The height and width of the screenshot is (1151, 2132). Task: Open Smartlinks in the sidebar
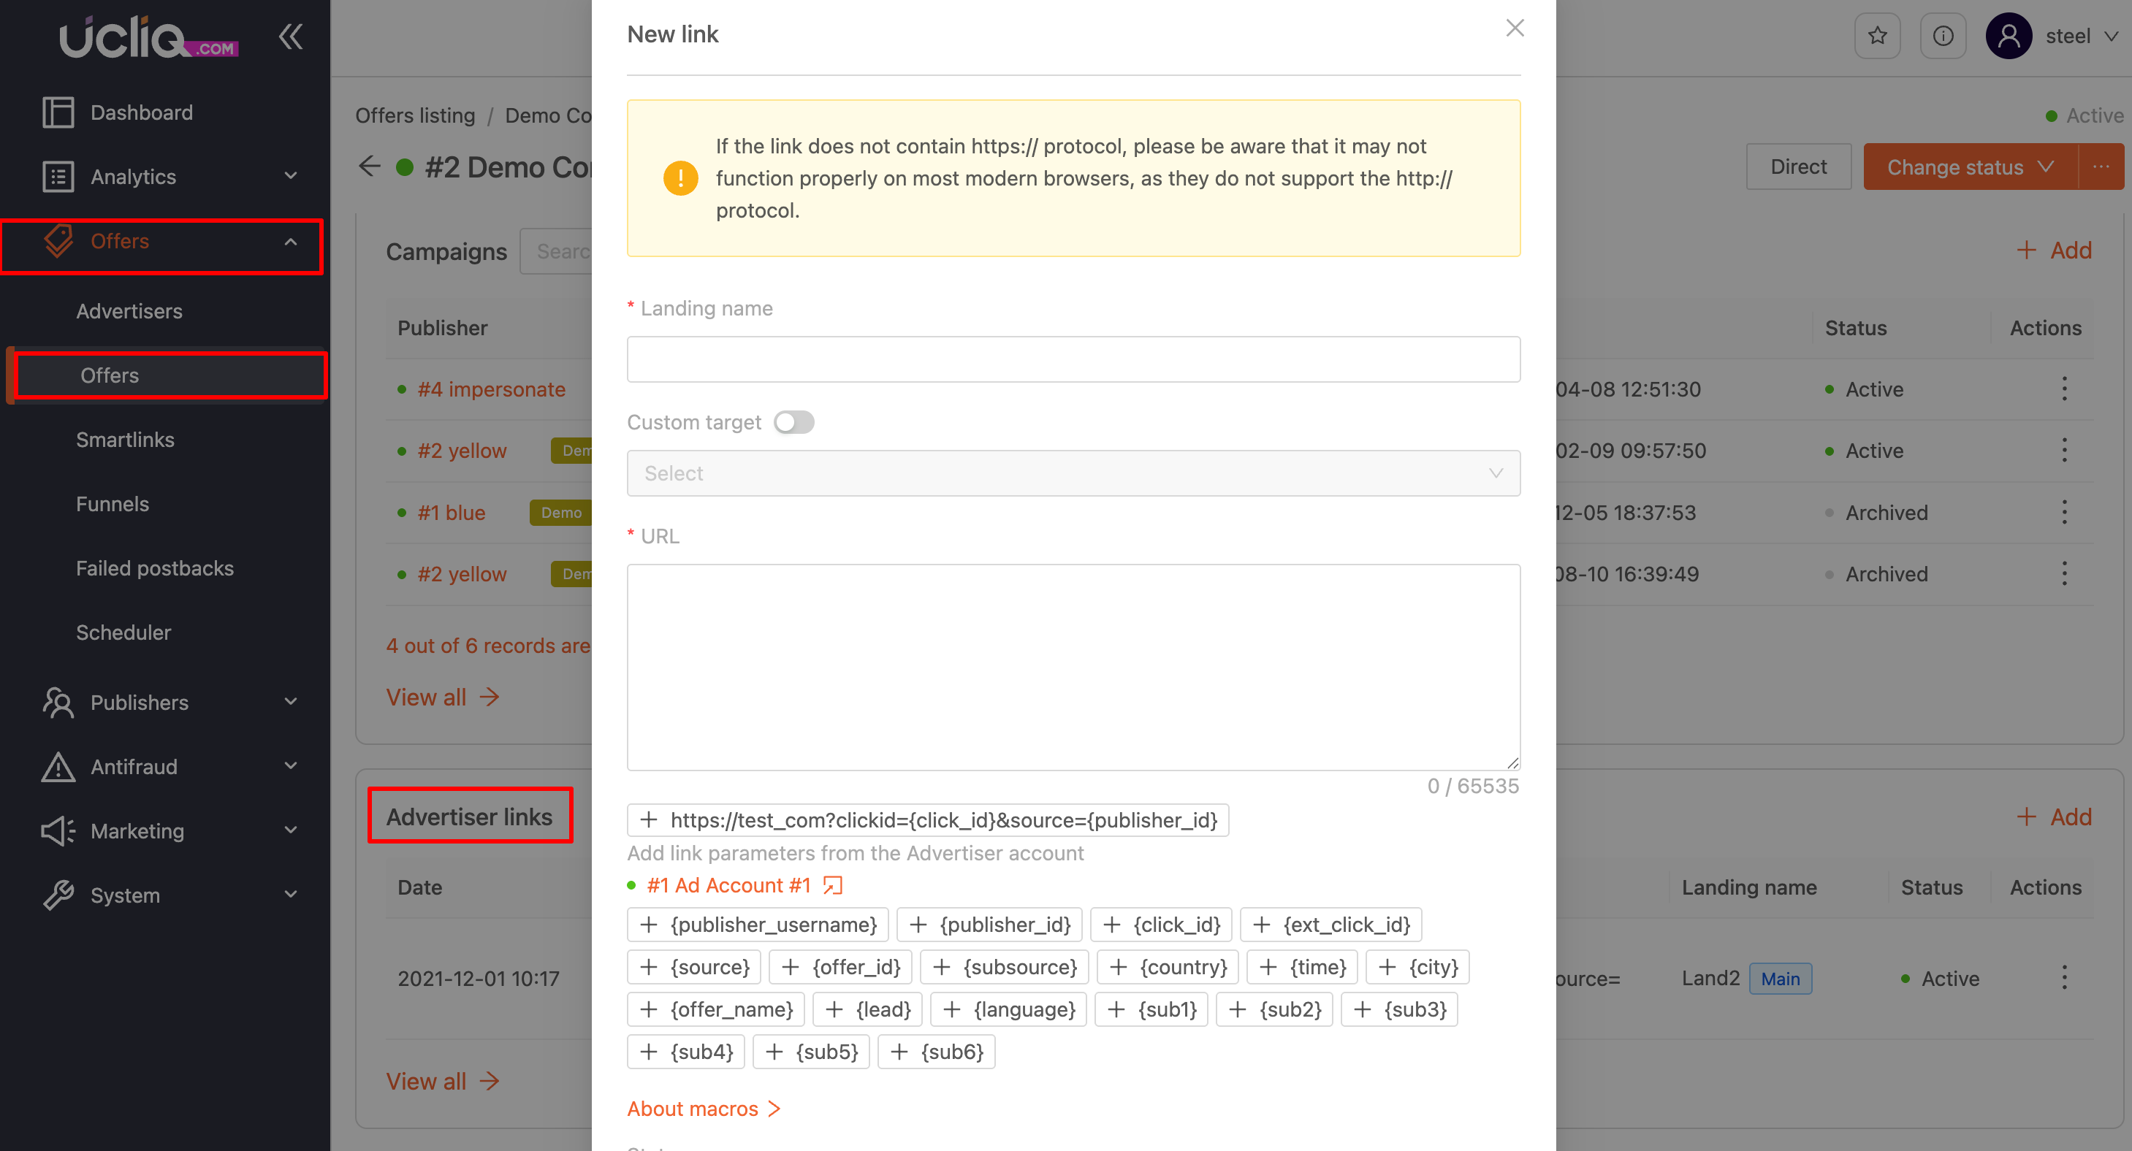click(125, 440)
